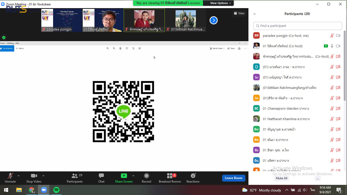The image size is (347, 195).
Task: Click the Record button
Action: pos(146,178)
